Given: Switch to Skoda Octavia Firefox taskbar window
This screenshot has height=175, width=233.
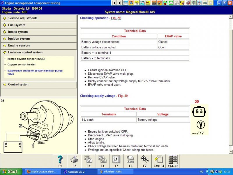Looking at the screenshot, I should tap(42, 171).
